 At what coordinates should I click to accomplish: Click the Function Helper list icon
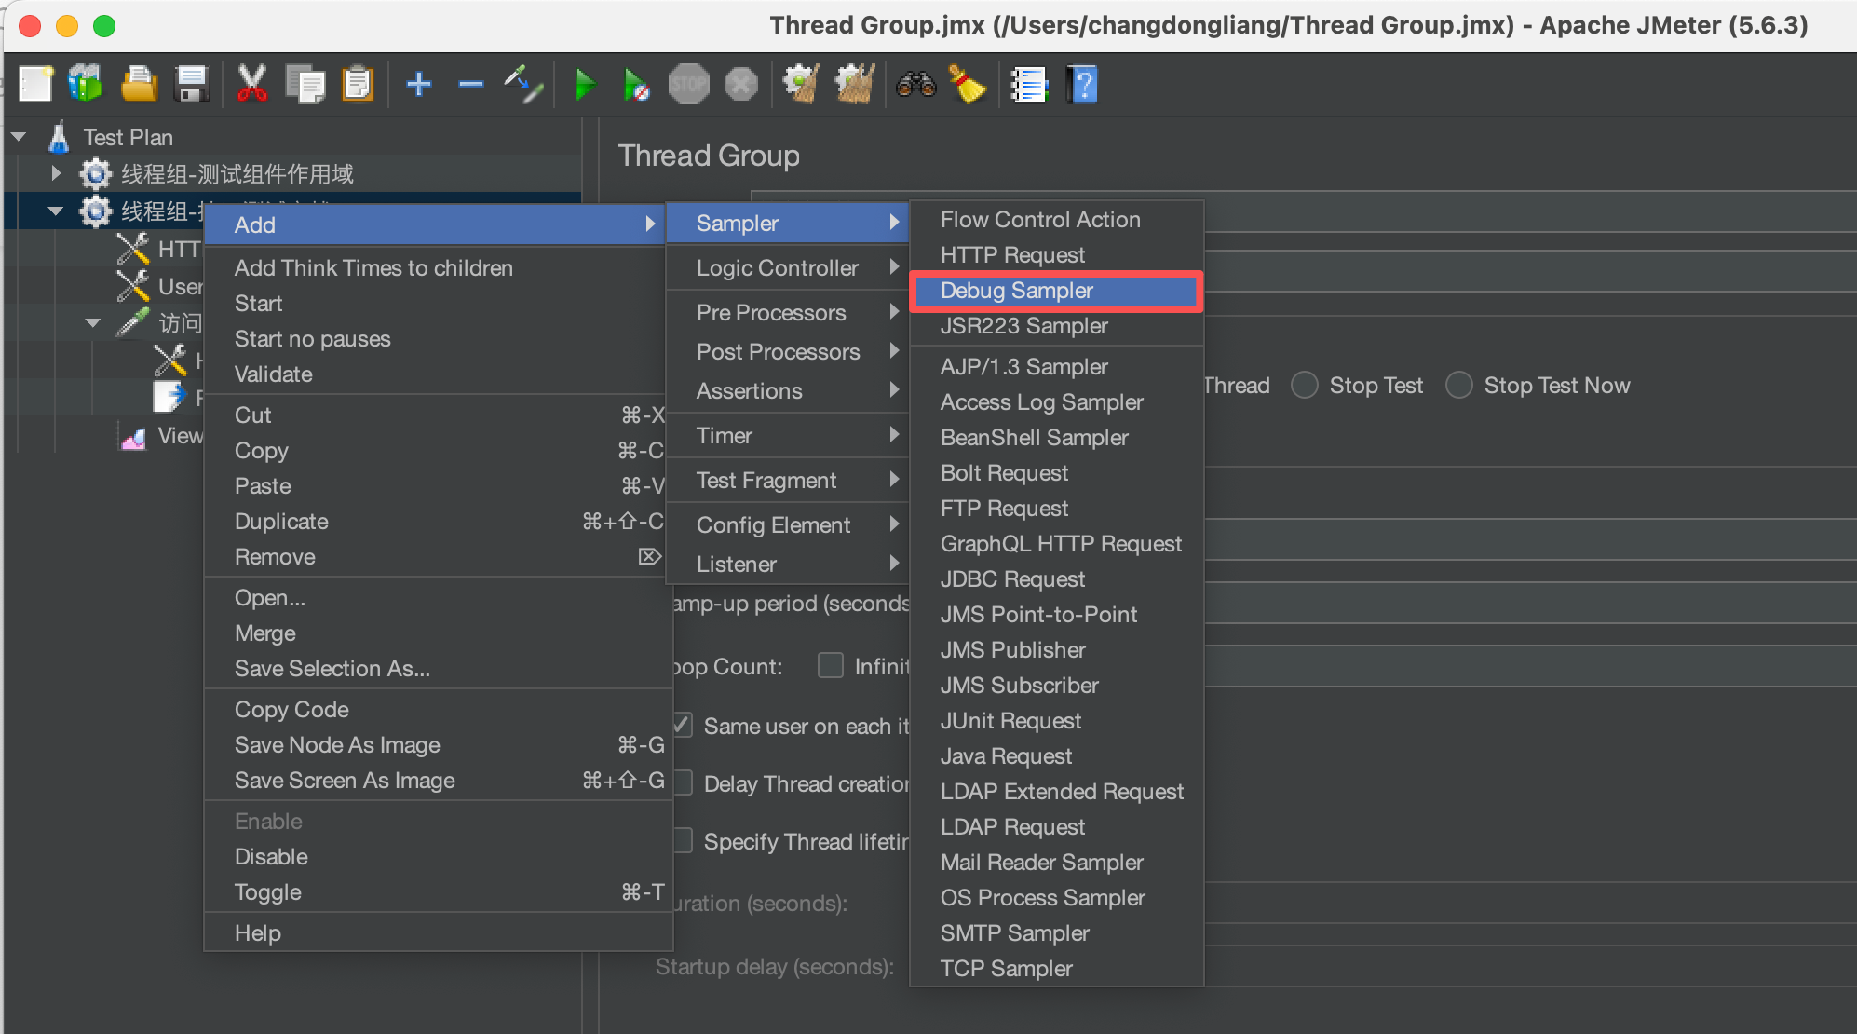1029,85
